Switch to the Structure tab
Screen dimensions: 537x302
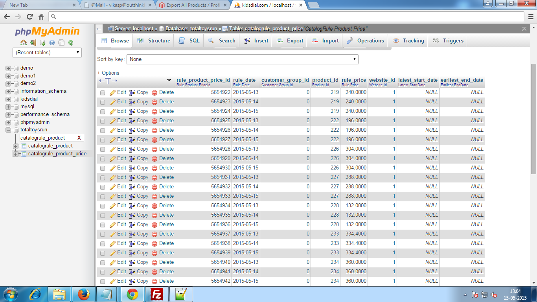pos(154,41)
